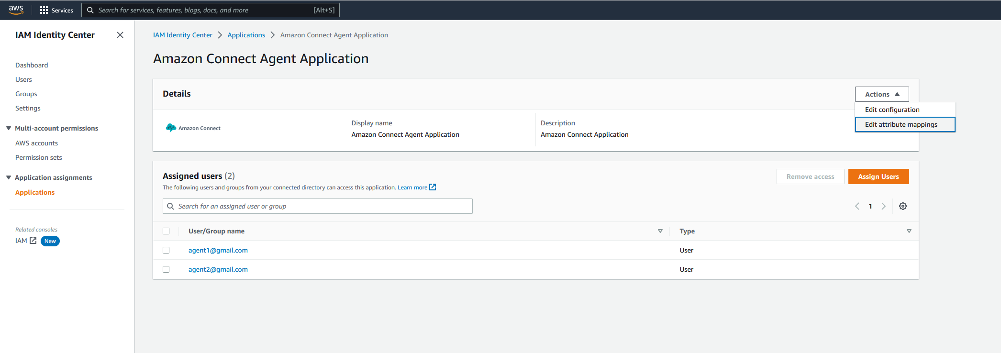Image resolution: width=1001 pixels, height=353 pixels.
Task: Focus the AWS services search field
Action: pyautogui.click(x=211, y=10)
